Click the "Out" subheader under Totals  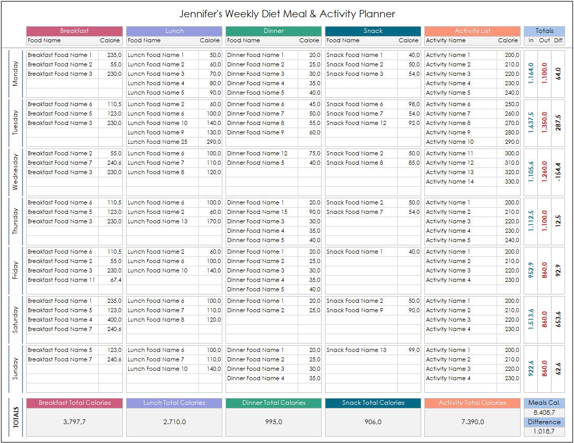(544, 40)
